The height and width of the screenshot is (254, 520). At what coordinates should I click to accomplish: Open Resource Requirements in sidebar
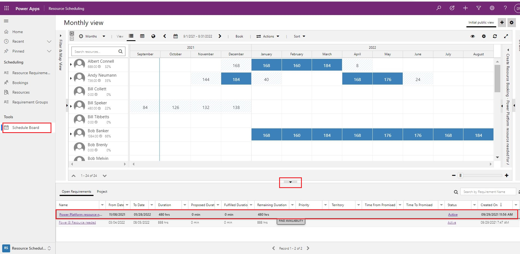pos(31,73)
